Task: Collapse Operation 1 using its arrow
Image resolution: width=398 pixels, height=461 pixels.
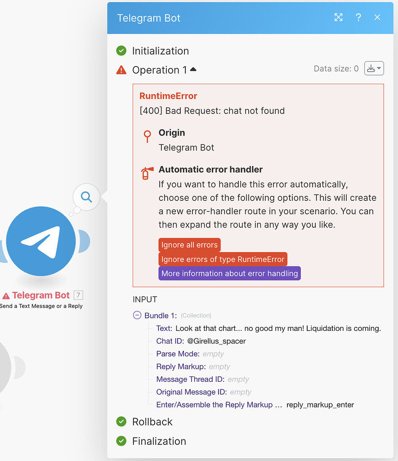Action: pyautogui.click(x=193, y=69)
